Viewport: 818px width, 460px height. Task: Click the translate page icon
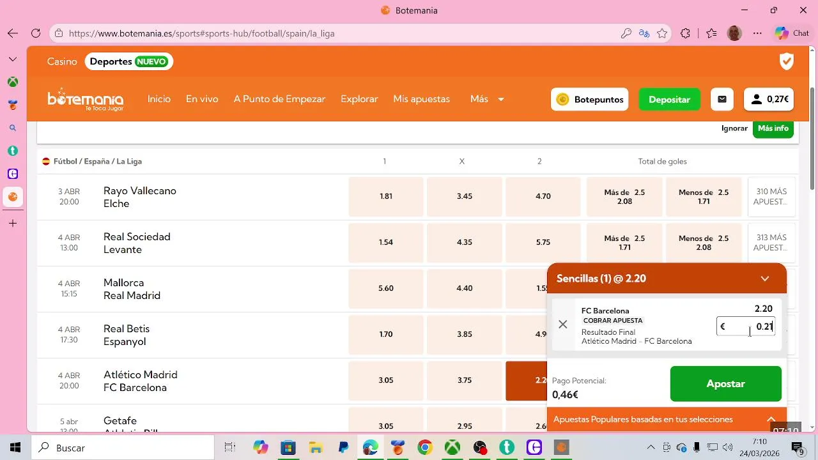point(644,33)
